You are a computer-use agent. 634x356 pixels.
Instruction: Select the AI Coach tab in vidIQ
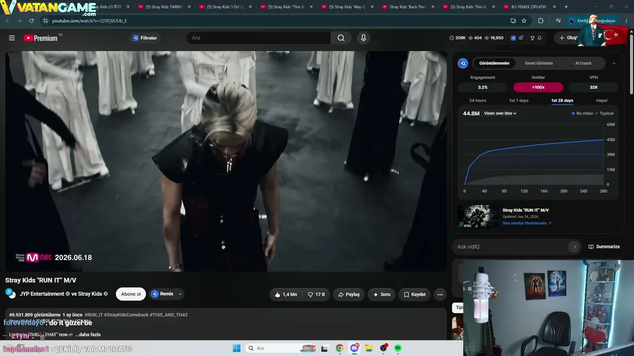click(x=583, y=63)
